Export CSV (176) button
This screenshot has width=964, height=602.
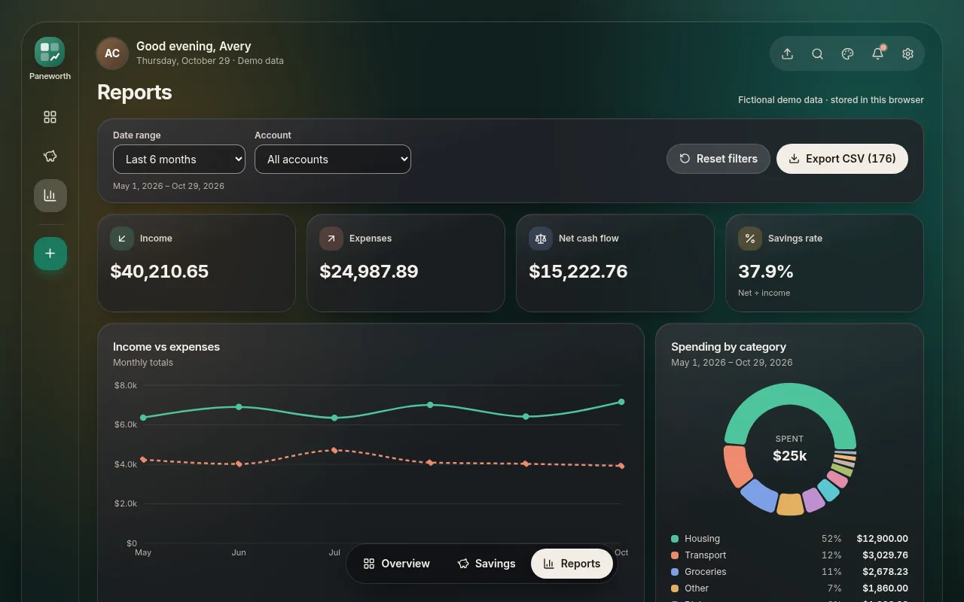842,159
